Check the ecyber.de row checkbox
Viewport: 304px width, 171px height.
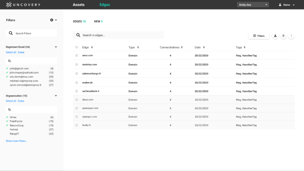click(x=76, y=83)
